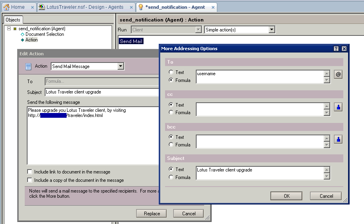Close the send_notification Agent tab
This screenshot has width=364, height=224.
213,8
